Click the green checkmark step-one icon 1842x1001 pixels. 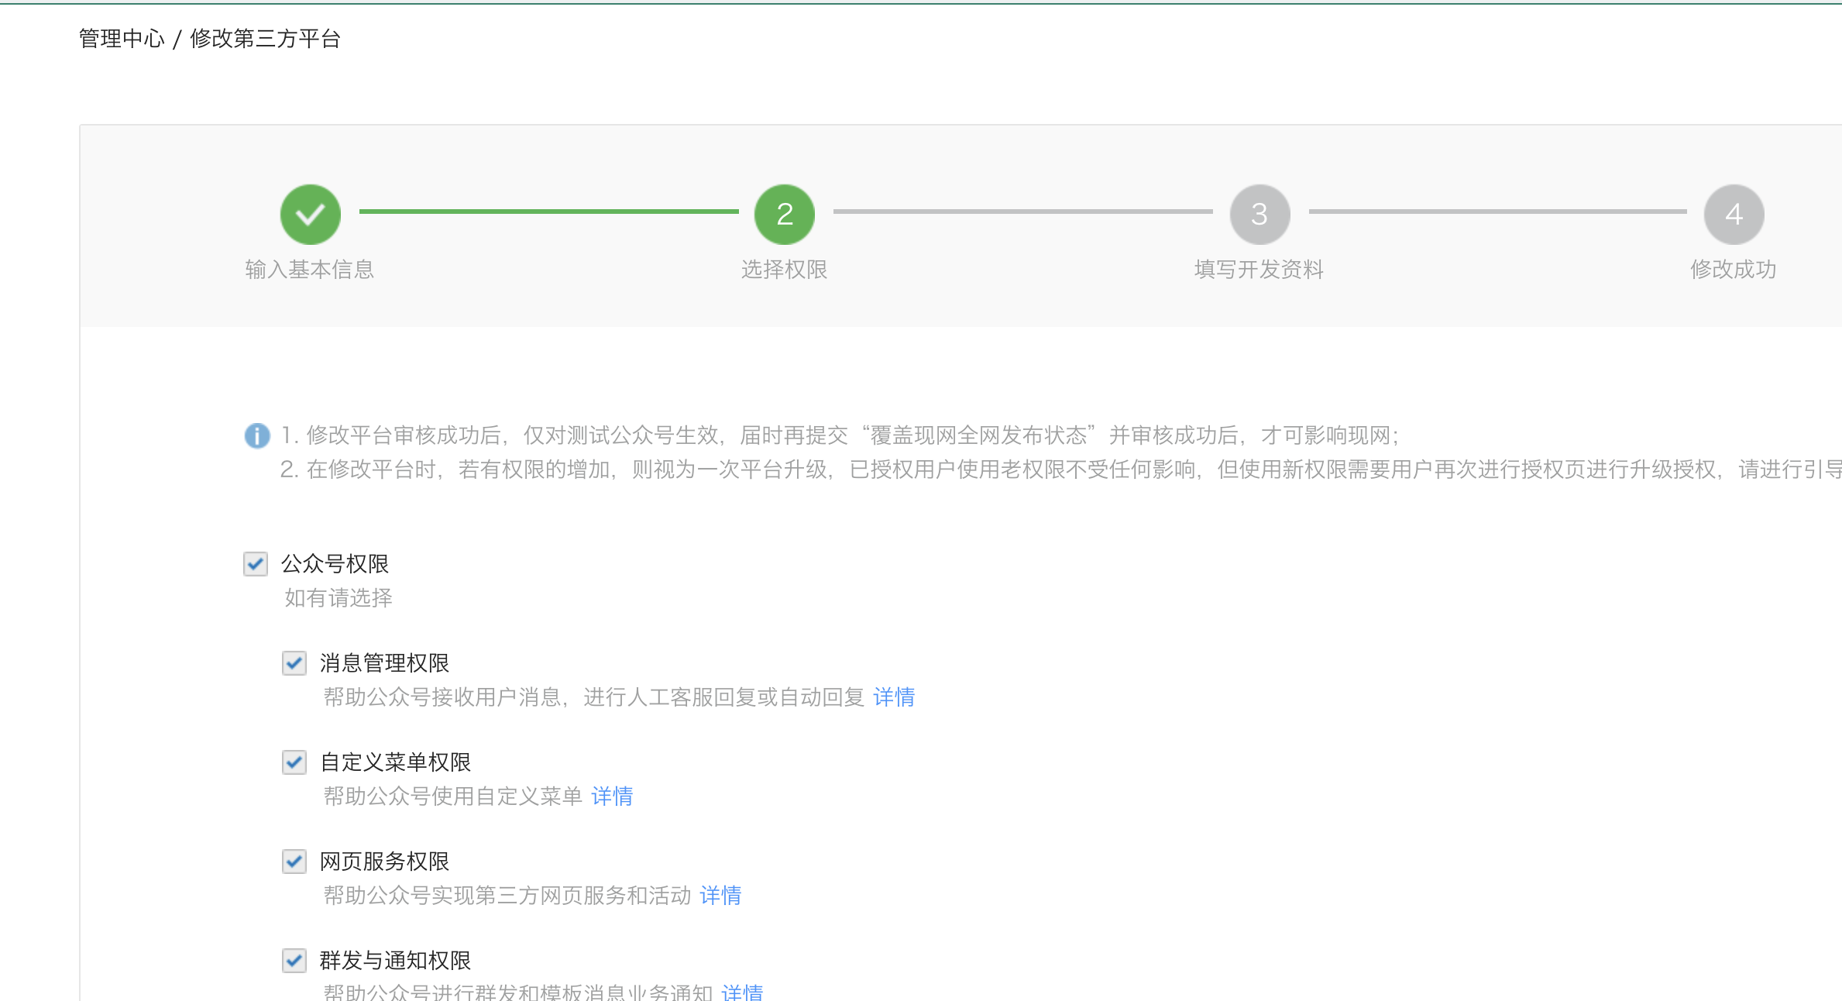click(310, 214)
